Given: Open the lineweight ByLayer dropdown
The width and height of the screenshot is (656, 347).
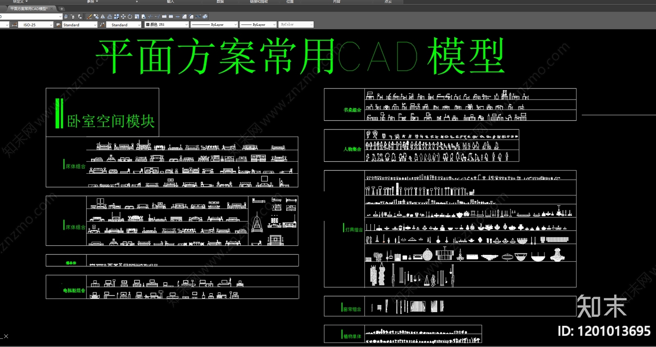Looking at the screenshot, I should pos(258,25).
